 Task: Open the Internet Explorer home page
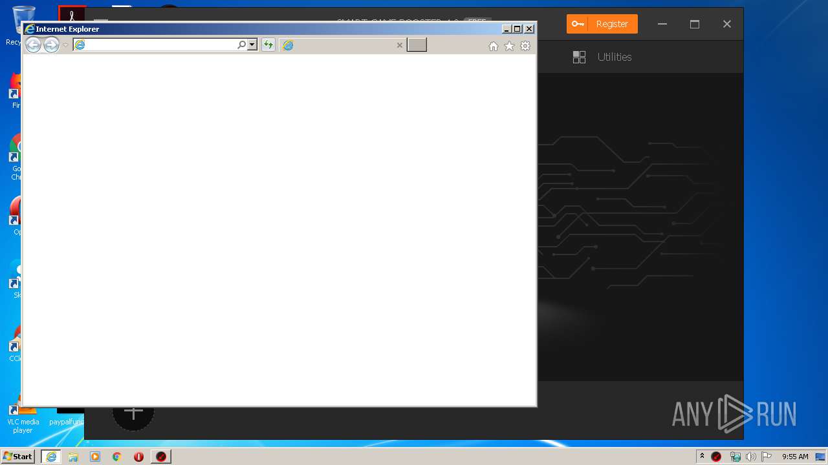click(494, 46)
